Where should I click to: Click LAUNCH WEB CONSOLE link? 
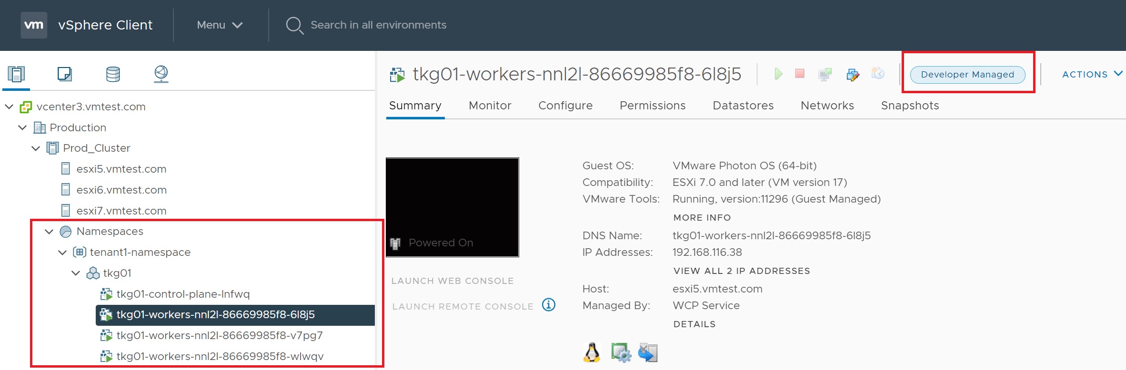tap(452, 281)
